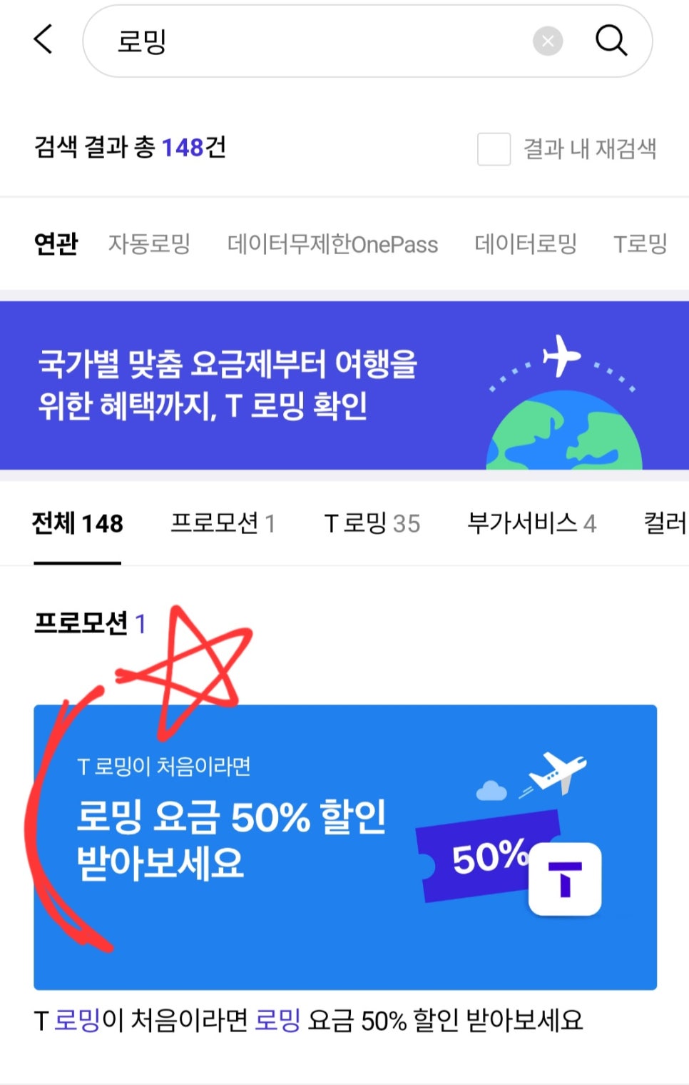
Task: Open the T 로밍 확인 purple banner
Action: point(344,385)
